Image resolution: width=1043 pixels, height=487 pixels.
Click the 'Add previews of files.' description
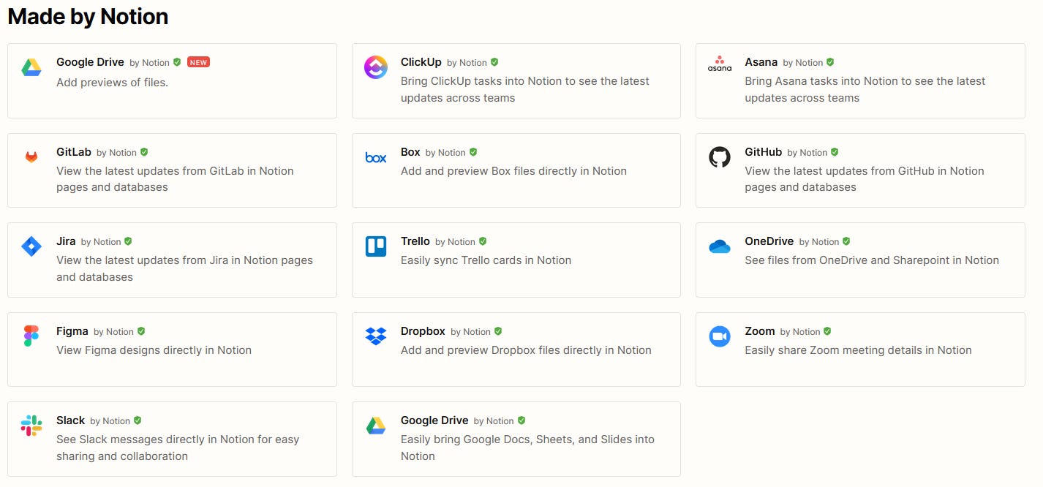coord(113,83)
